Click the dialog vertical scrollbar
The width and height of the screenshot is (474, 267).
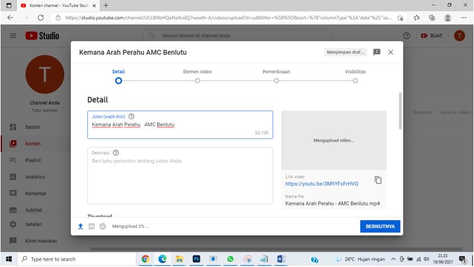(400, 111)
